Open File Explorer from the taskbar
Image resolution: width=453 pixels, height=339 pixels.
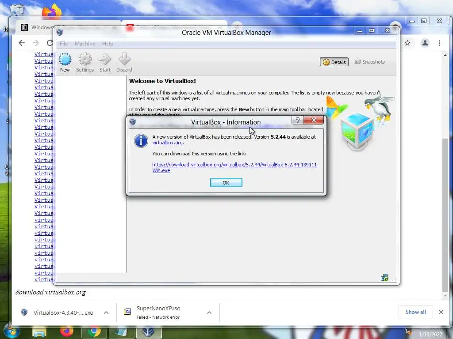[x=39, y=333]
